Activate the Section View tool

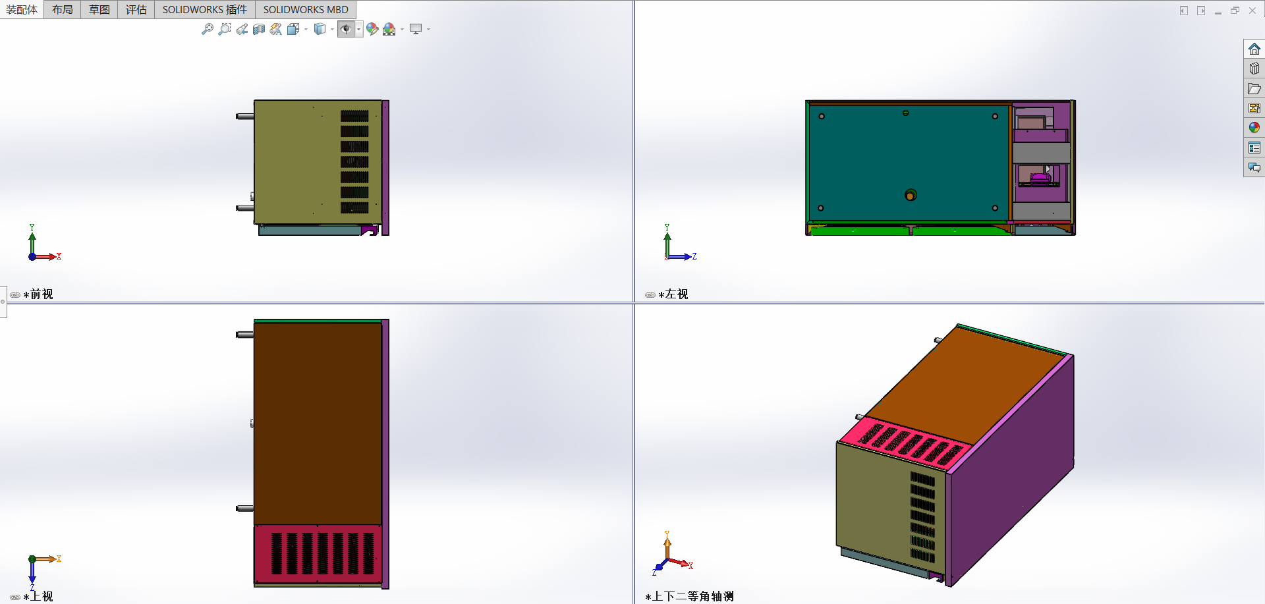259,29
